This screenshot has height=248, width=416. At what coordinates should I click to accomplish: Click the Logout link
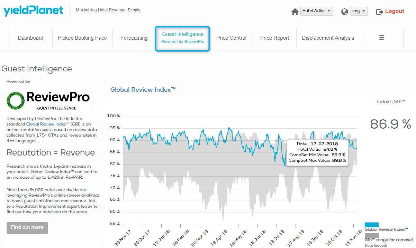(x=395, y=11)
